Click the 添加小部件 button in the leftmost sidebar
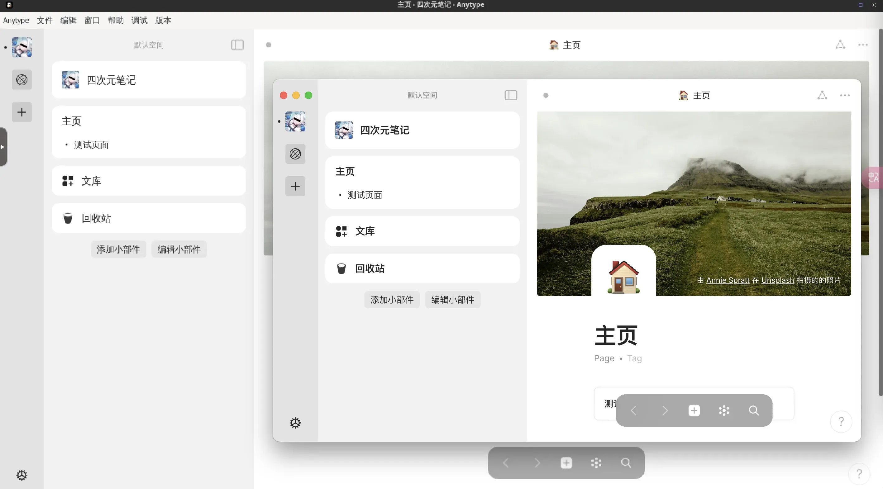The height and width of the screenshot is (489, 883). coord(118,249)
